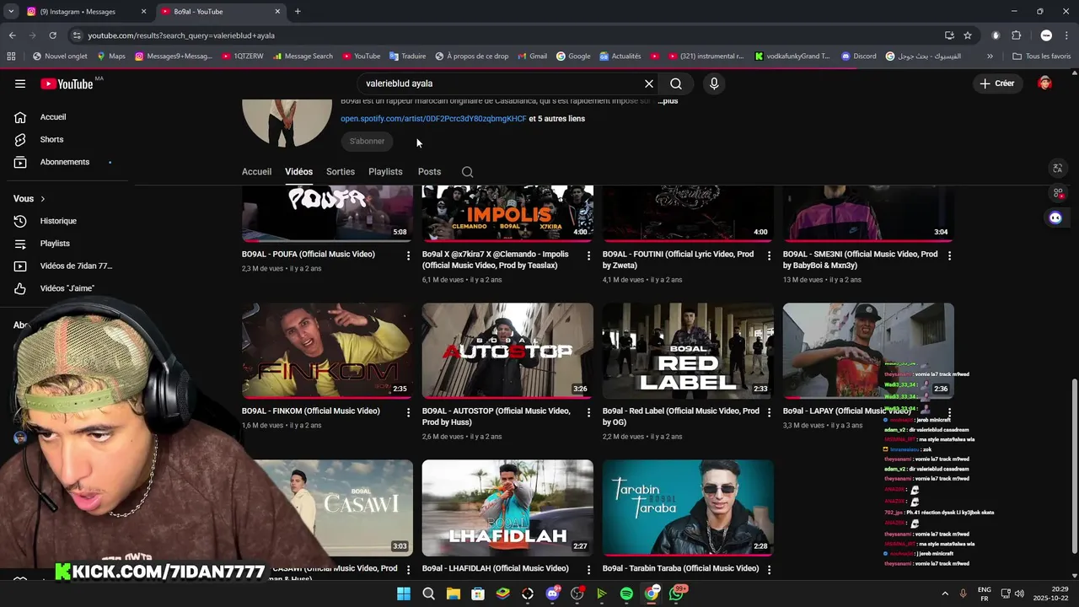Screen dimensions: 1079x607
Task: Go back in browser history
Action: (12, 35)
